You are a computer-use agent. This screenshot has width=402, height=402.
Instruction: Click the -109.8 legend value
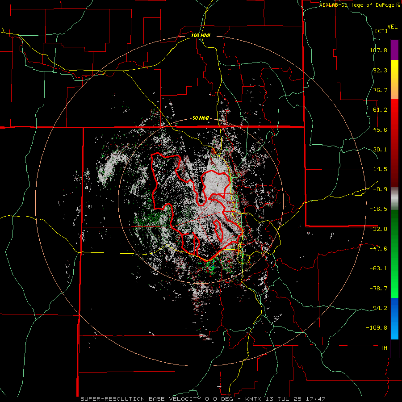tap(377, 328)
